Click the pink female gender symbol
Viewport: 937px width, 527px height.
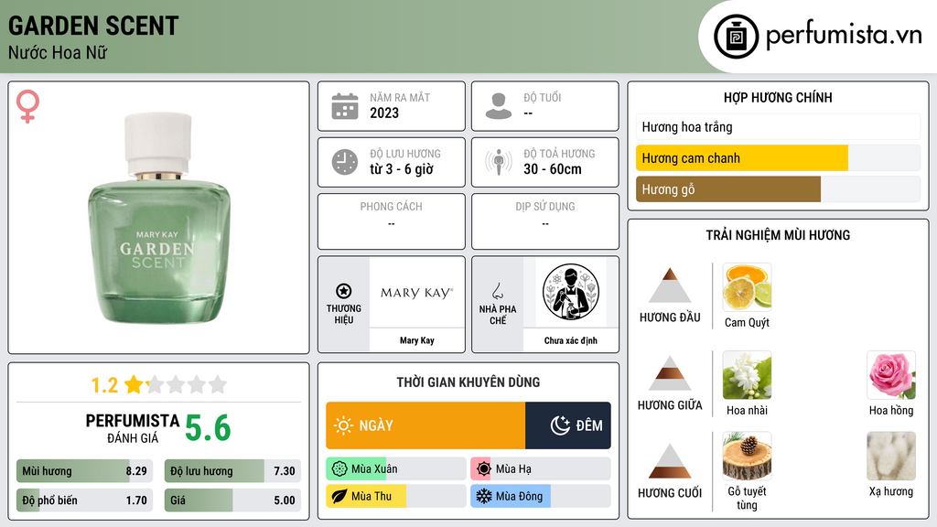(27, 106)
